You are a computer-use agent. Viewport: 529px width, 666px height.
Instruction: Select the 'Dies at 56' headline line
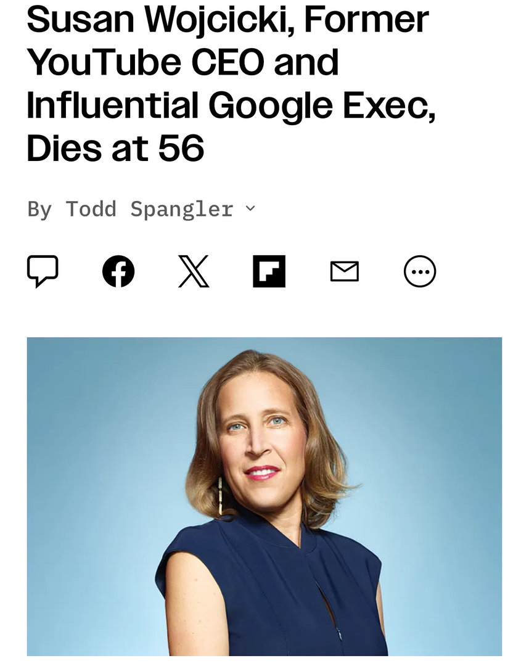115,148
